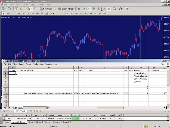Select the vertical line drawing tool
Viewport: 170px width, 128px height.
14,13
